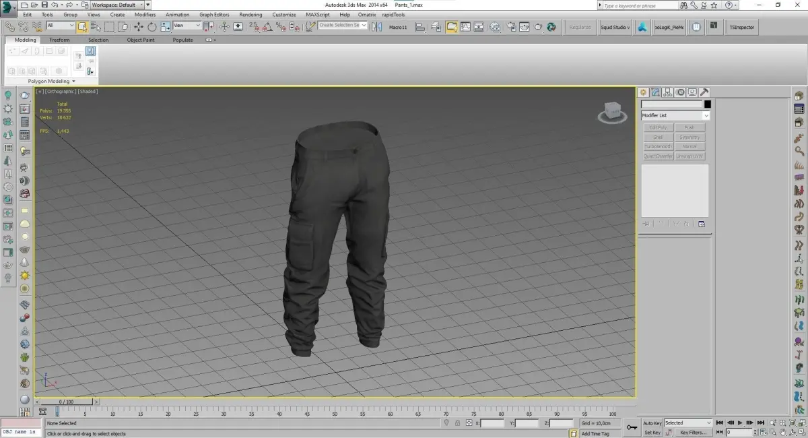Open the Create Selection Set dropdown
Screen dimensions: 808x438
[343, 26]
